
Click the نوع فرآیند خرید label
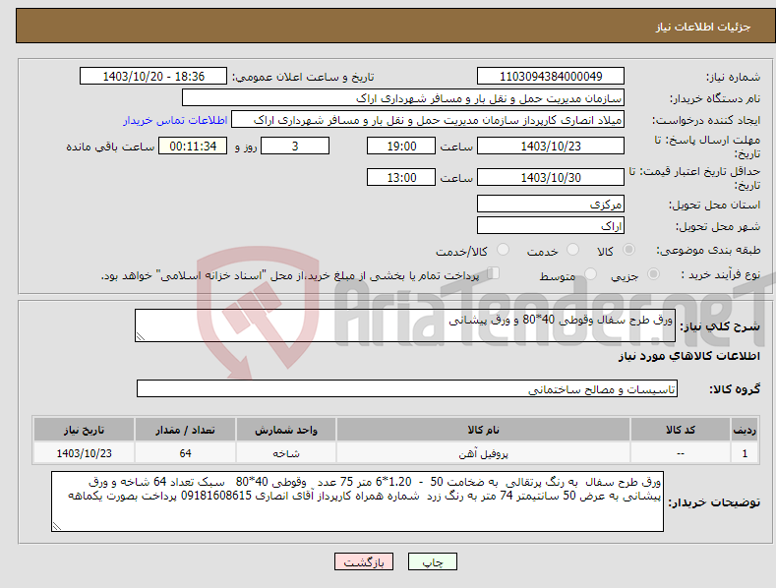coord(721,274)
